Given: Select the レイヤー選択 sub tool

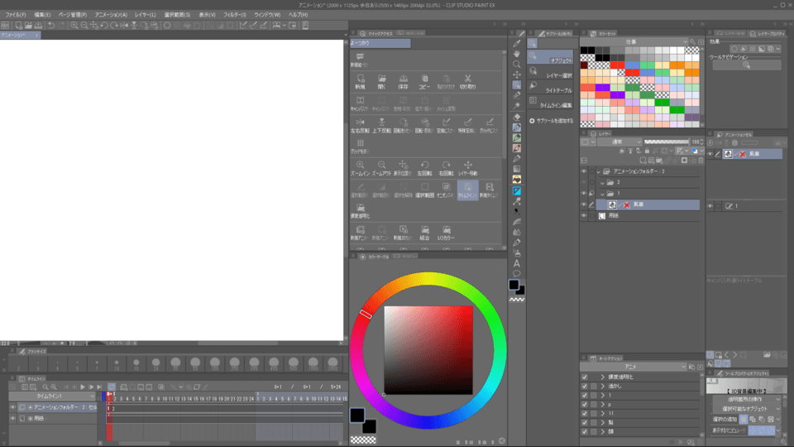Looking at the screenshot, I should (x=551, y=73).
